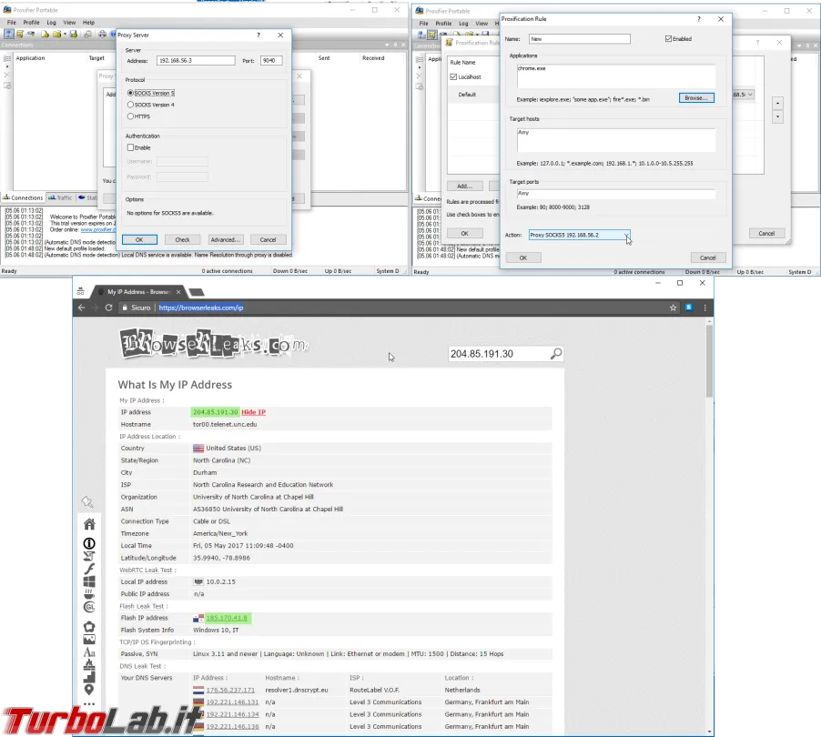Enable authentication checkbox in Proxy Server dialog
This screenshot has width=821, height=737.
point(138,147)
